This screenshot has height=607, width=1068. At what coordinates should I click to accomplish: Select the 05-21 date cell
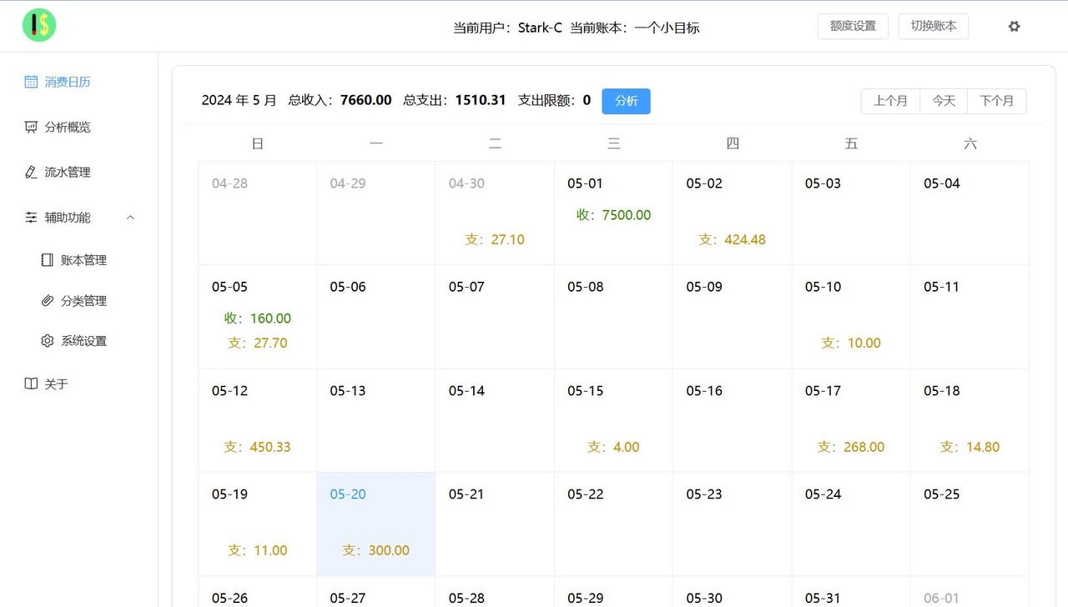pos(495,524)
